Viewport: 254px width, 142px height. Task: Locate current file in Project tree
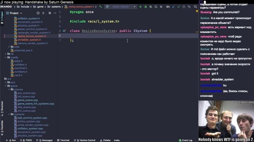point(38,13)
